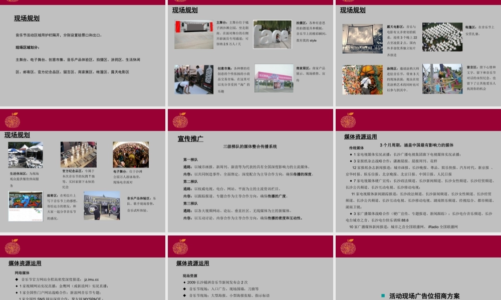Select the 创意市集 market photo

click(194, 79)
